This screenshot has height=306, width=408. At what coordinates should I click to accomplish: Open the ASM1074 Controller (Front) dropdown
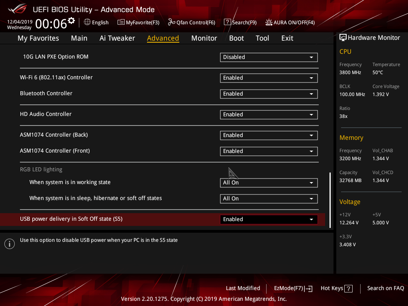point(269,151)
